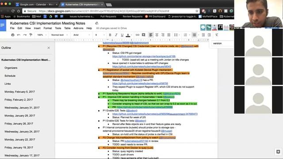The height and width of the screenshot is (159, 283).
Task: Open the PR Dashboard bookmark
Action: pos(155,16)
